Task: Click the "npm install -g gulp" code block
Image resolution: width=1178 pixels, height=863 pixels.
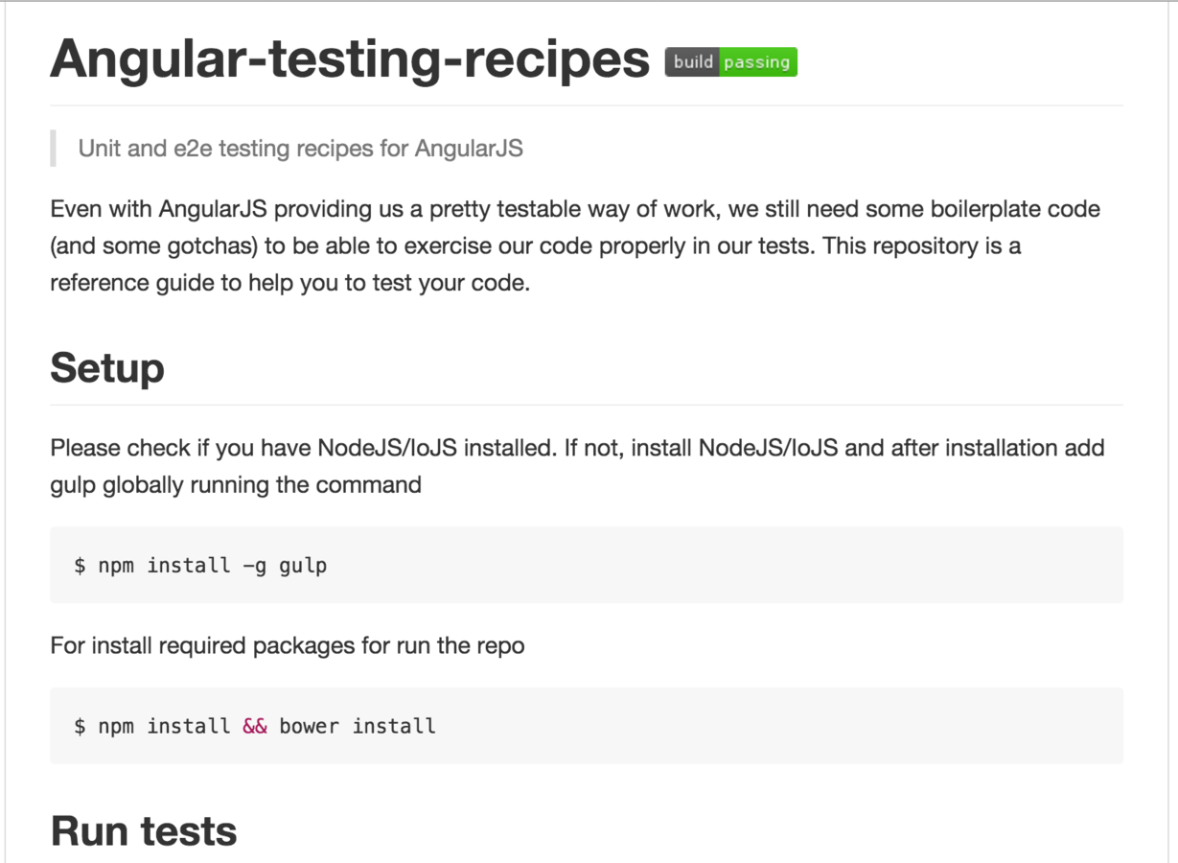Action: click(587, 565)
